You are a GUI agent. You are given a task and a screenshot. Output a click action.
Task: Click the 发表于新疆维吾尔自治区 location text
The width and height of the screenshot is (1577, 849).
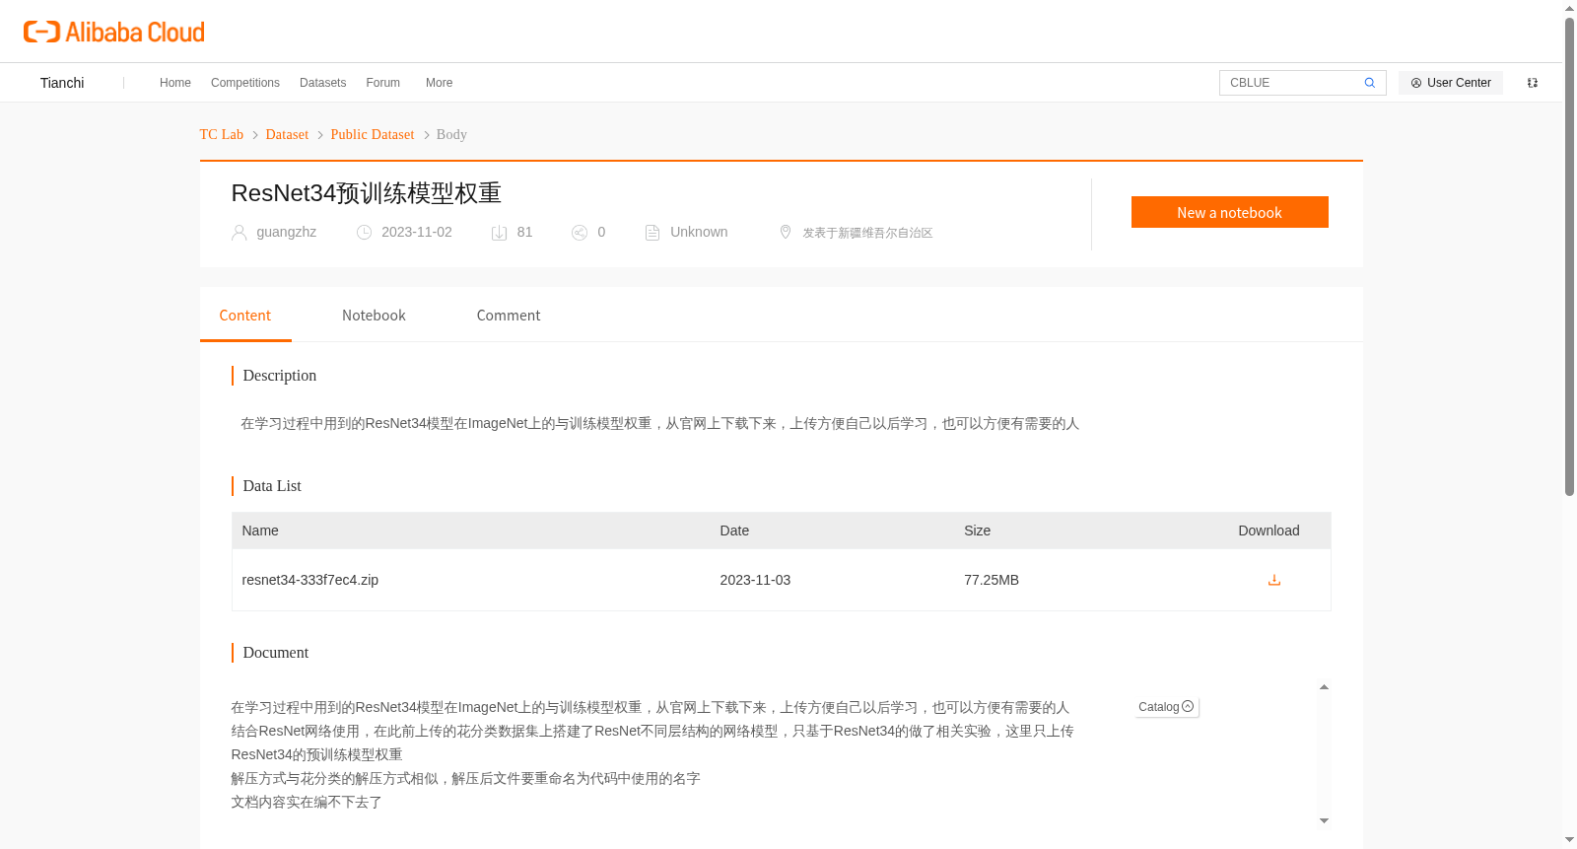click(x=867, y=233)
